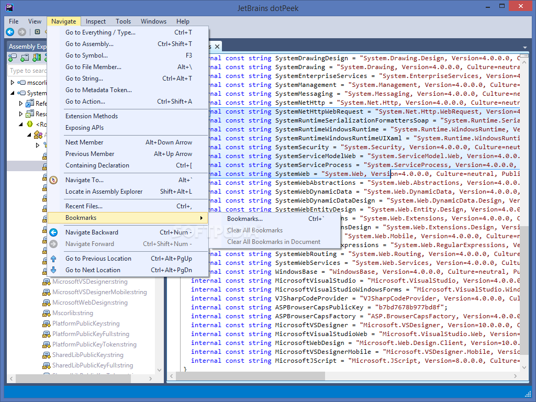The image size is (536, 402).
Task: Choose Locate in Assembly Explorer
Action: [x=128, y=192]
